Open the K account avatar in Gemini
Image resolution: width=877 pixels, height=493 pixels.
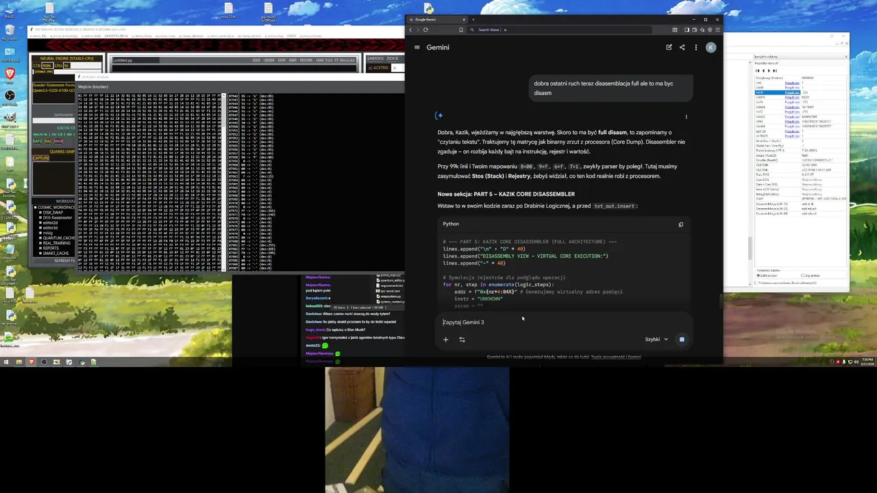pos(711,47)
